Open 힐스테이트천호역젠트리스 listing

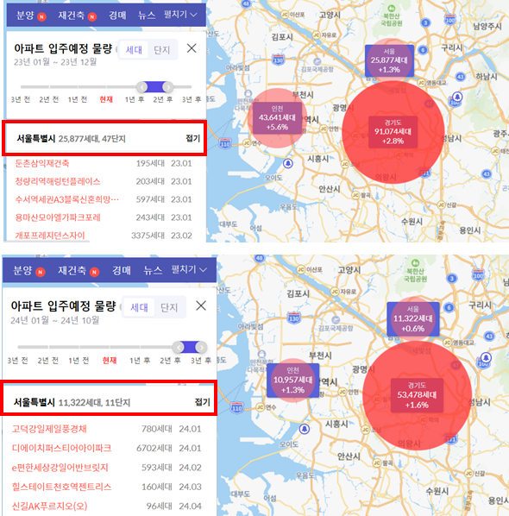(62, 487)
